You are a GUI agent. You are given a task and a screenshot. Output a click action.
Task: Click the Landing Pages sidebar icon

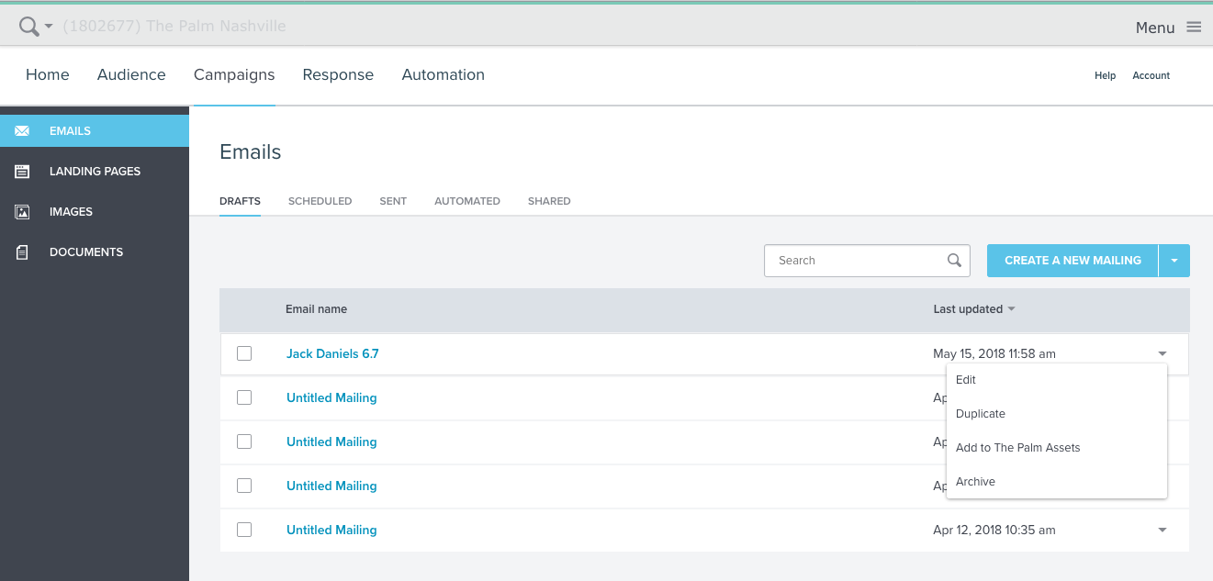[x=22, y=172]
